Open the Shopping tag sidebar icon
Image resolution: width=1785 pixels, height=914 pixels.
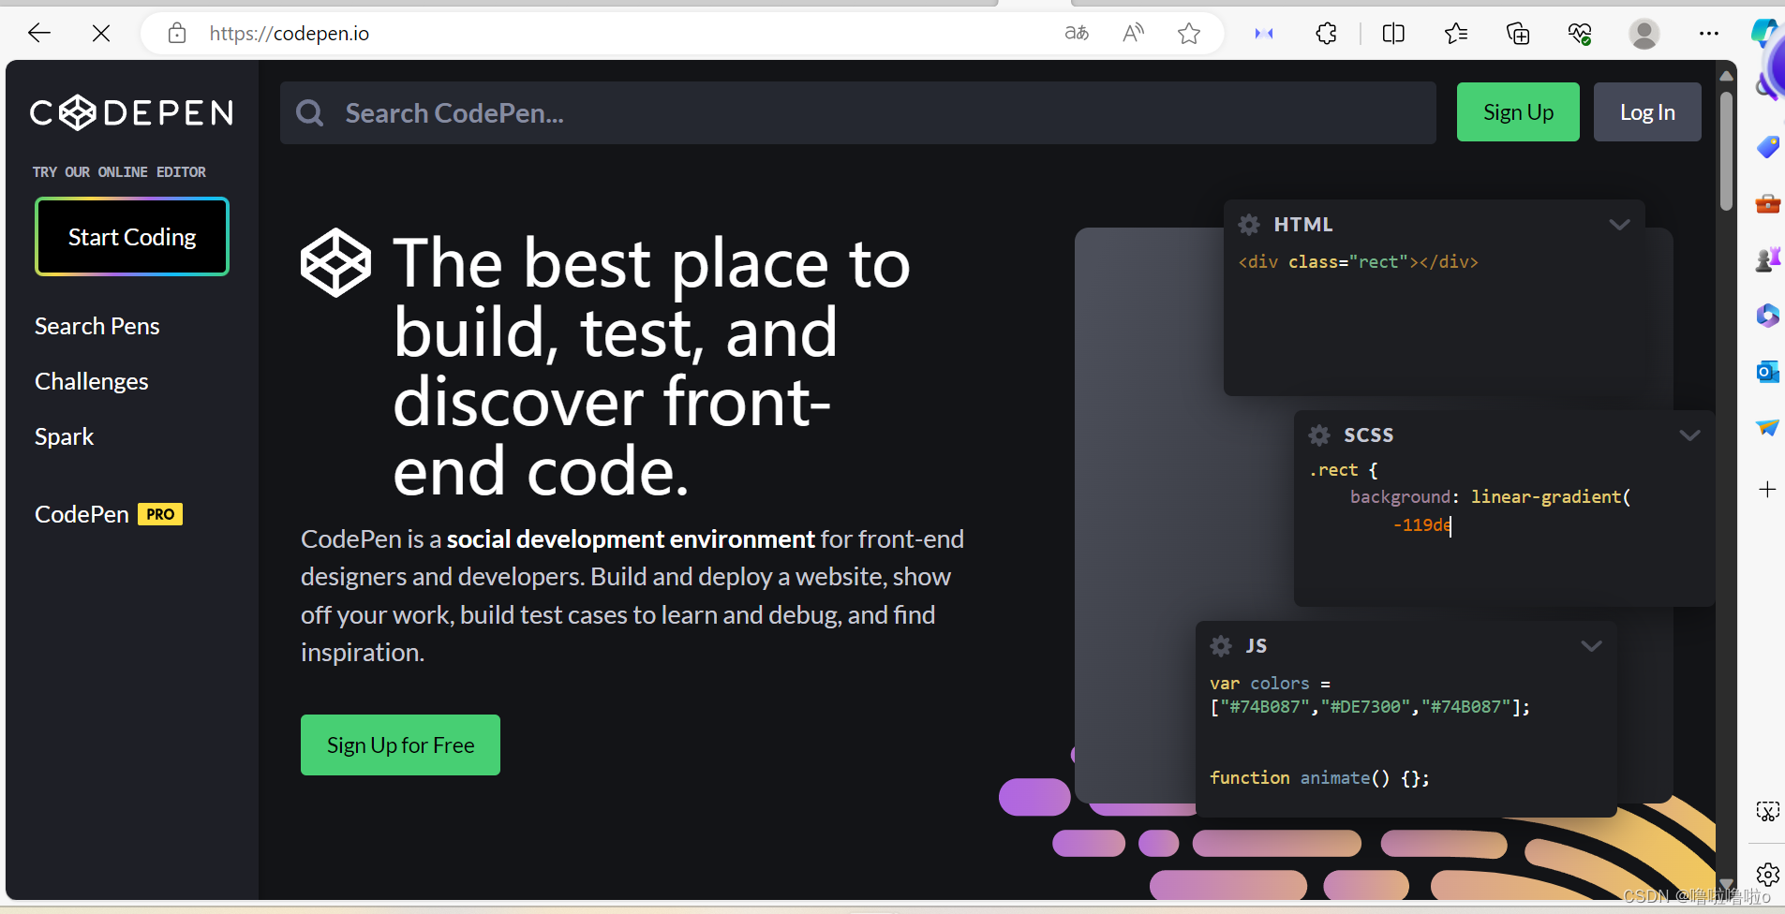click(1767, 147)
